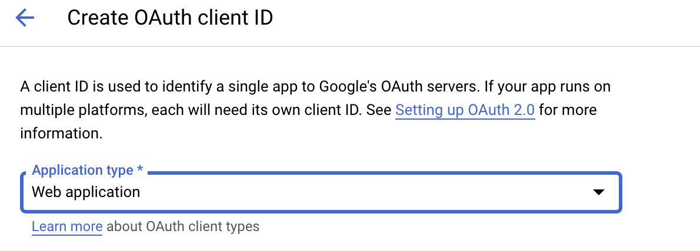
Task: Return to previous page with blue arrow
Action: pyautogui.click(x=25, y=18)
